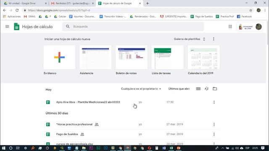Switch to the Recibidos Gmail tab
The width and height of the screenshot is (269, 151).
72,3
